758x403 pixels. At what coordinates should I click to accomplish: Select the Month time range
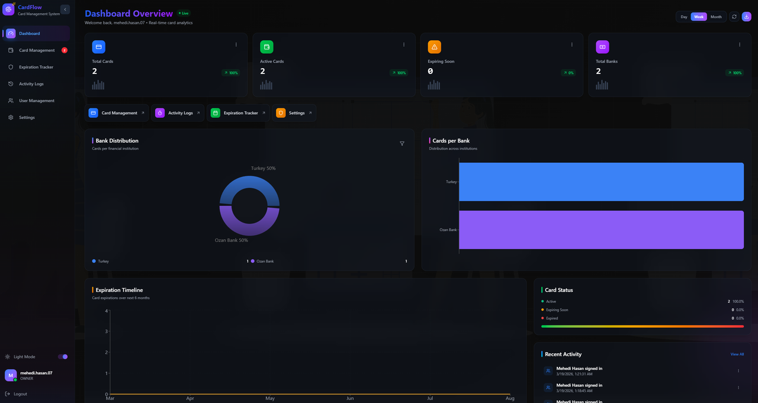coord(716,17)
